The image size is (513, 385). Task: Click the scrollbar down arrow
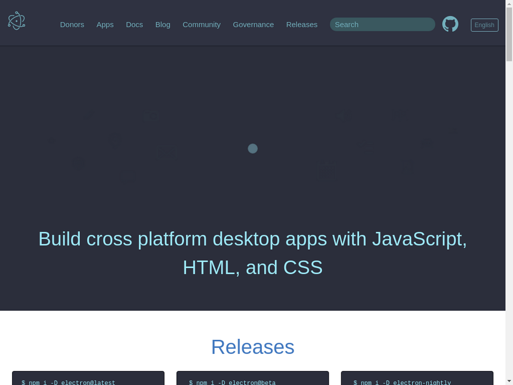pyautogui.click(x=509, y=382)
